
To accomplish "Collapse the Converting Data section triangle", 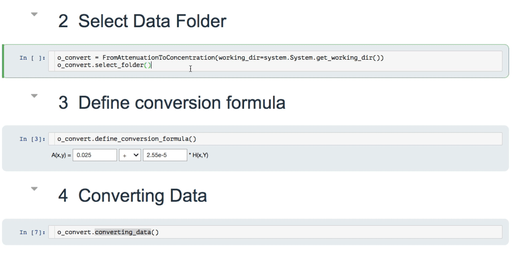I will tap(34, 189).
